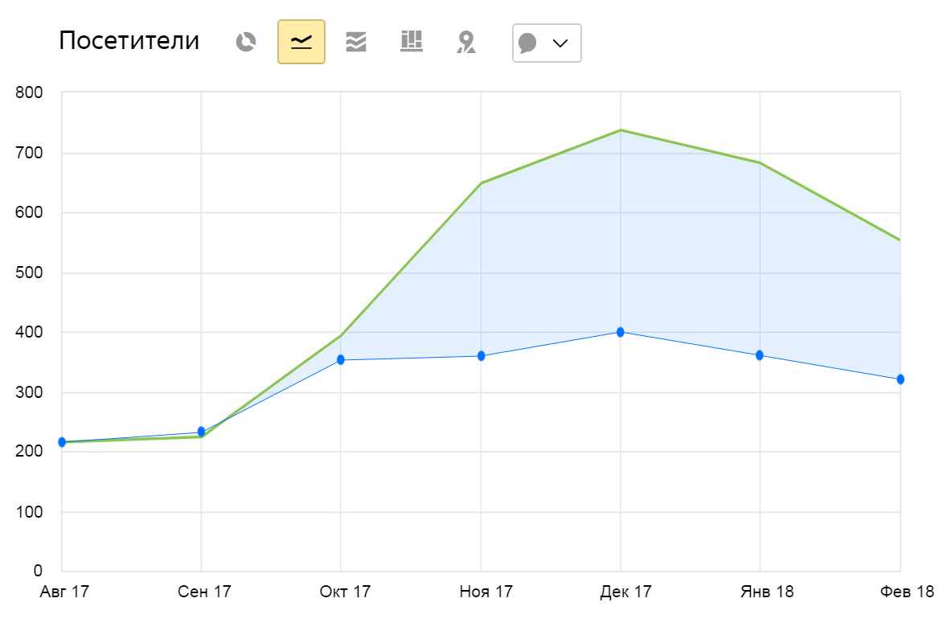Click the blue data point at Авг 17
The height and width of the screenshot is (631, 947).
click(62, 442)
